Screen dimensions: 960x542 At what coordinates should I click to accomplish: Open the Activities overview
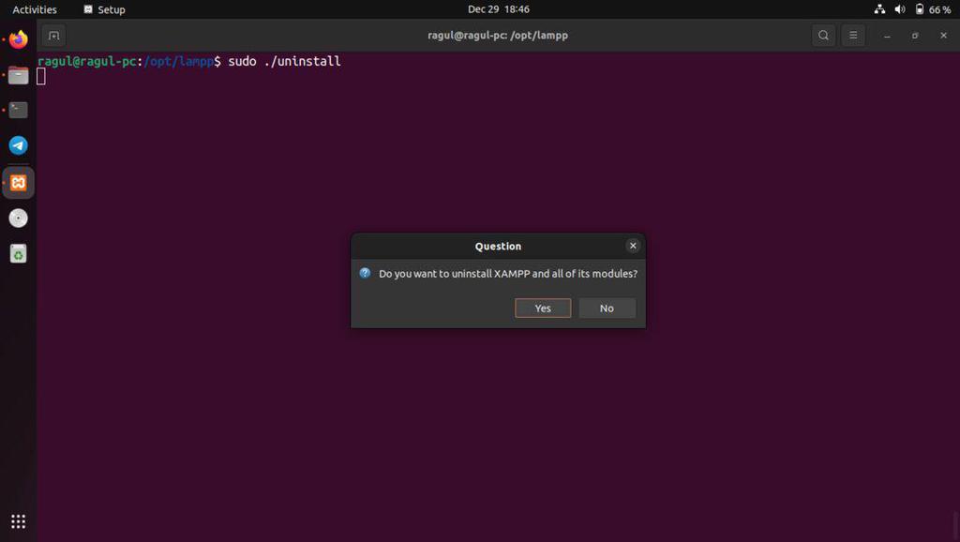pyautogui.click(x=35, y=9)
